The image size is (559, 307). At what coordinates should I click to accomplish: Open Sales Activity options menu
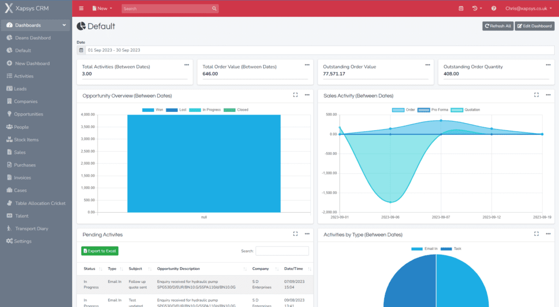coord(548,95)
